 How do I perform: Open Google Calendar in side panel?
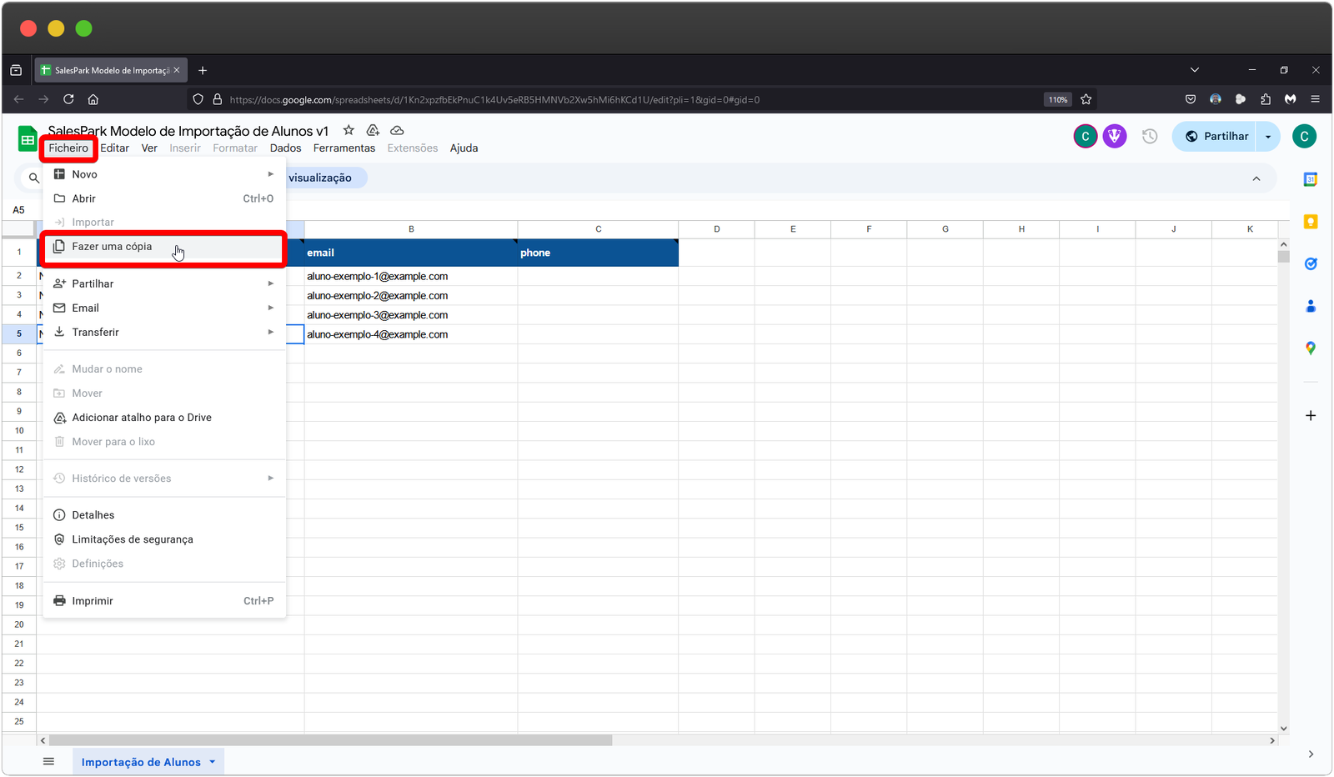[1310, 179]
